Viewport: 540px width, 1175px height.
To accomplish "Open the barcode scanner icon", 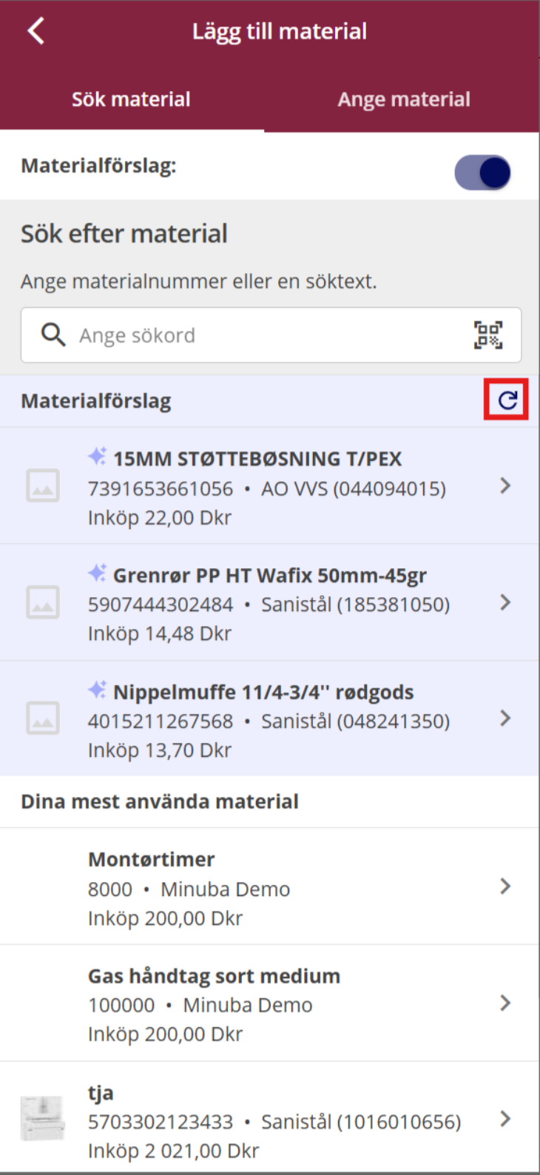I will (487, 335).
